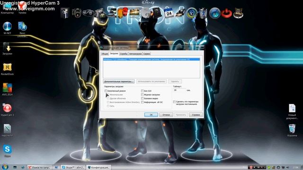Click the red power button dock icon
Screen dimensions: 303x170
click(x=226, y=13)
